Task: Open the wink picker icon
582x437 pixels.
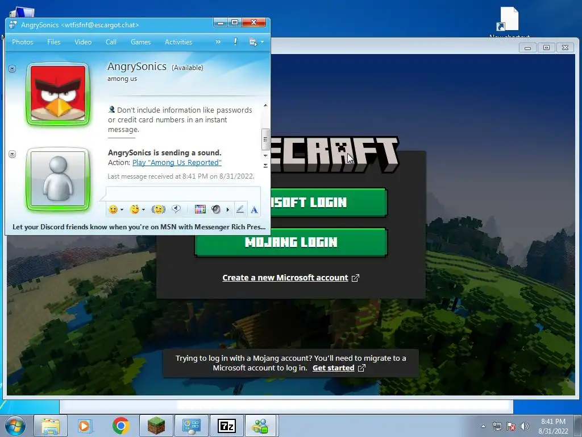Action: [x=134, y=209]
